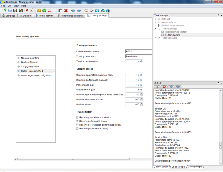Image resolution: width=223 pixels, height=172 pixels.
Task: Click the globe-with-chart toolbar icon
Action: (103, 11)
